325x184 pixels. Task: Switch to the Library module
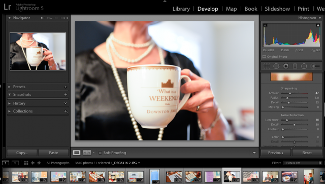click(181, 9)
